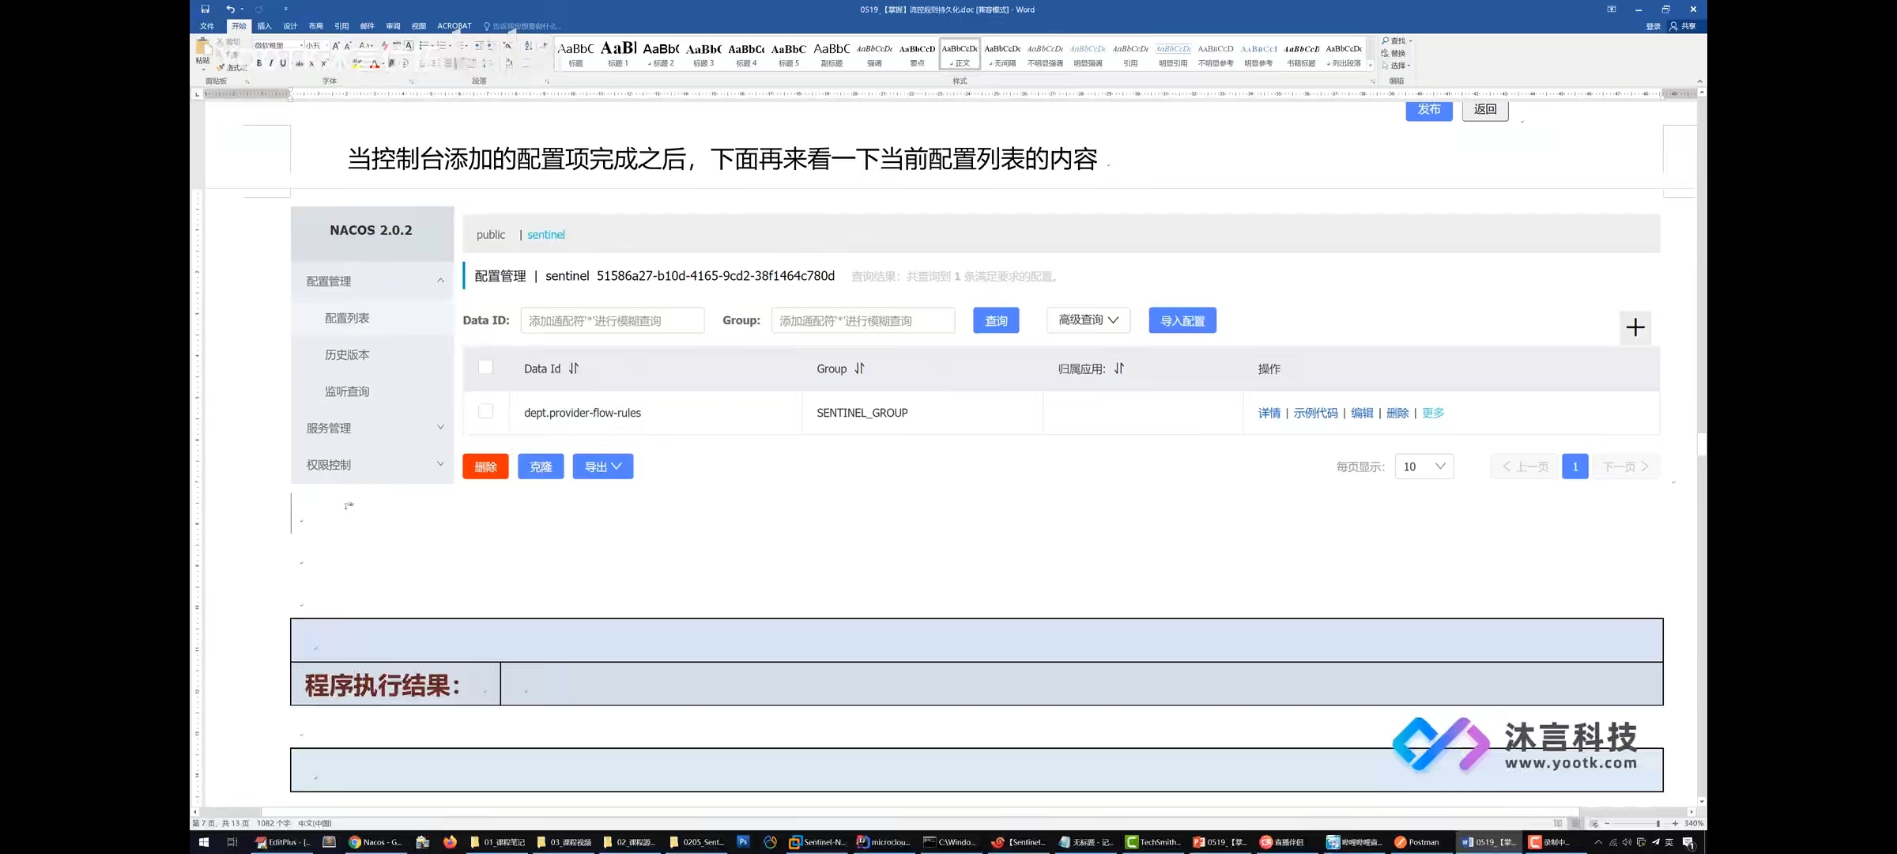The image size is (1897, 854).
Task: Click the Sort A-Z icon
Action: pyautogui.click(x=529, y=46)
